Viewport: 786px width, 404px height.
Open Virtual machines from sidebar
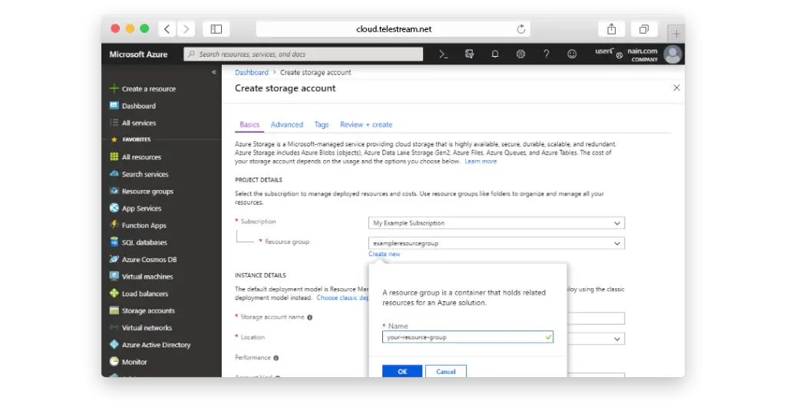coord(147,277)
